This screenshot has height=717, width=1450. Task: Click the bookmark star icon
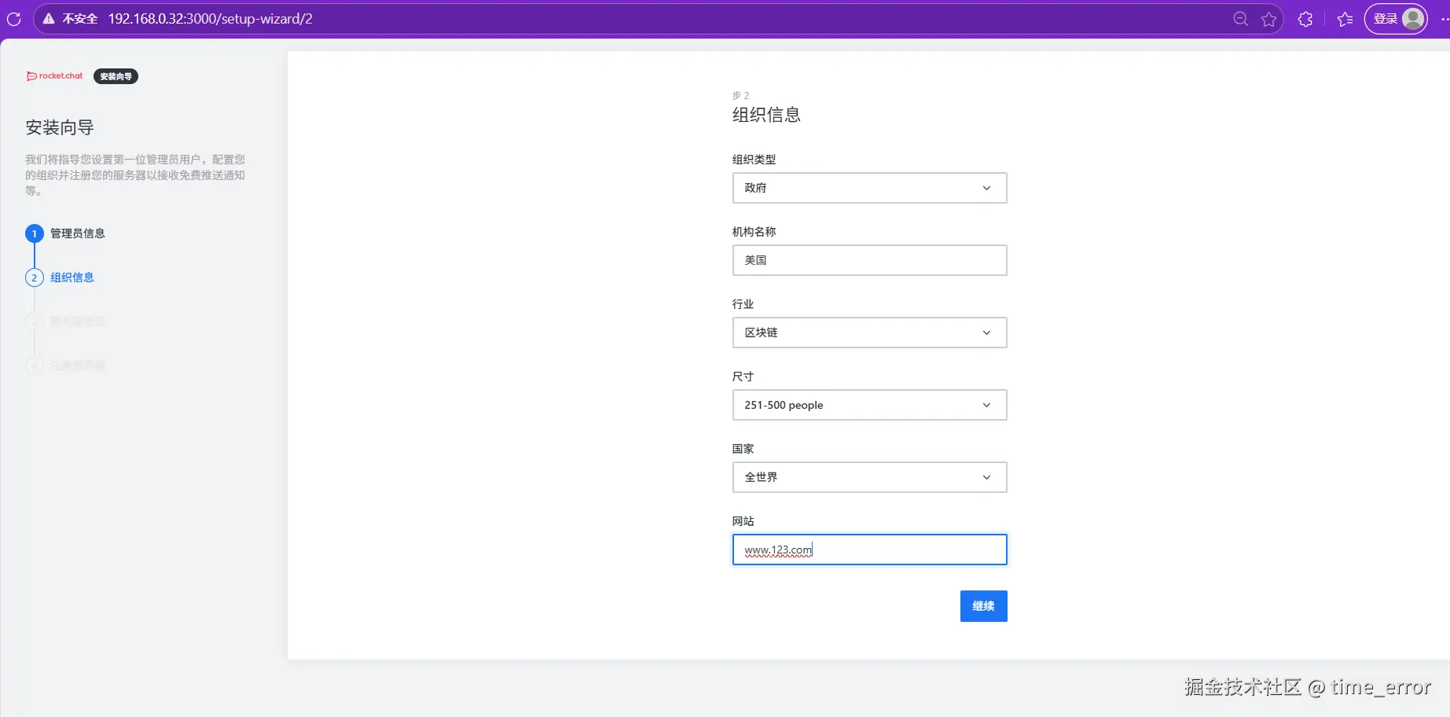point(1268,18)
